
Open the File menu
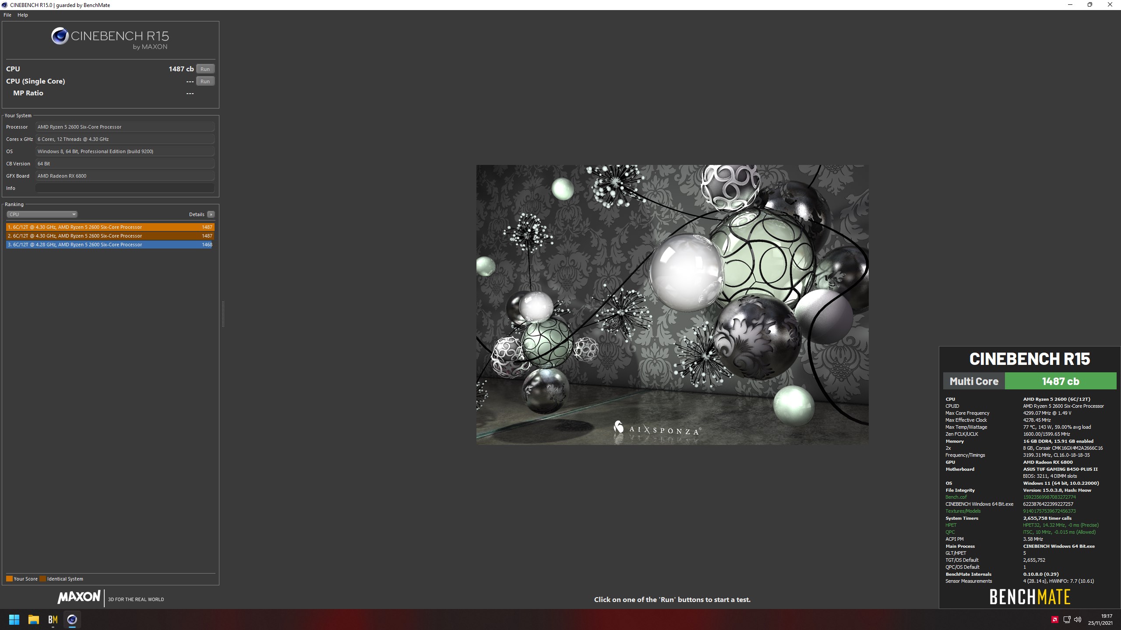tap(7, 15)
